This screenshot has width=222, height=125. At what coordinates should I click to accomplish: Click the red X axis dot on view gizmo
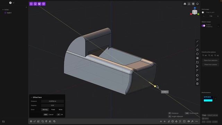191,14
